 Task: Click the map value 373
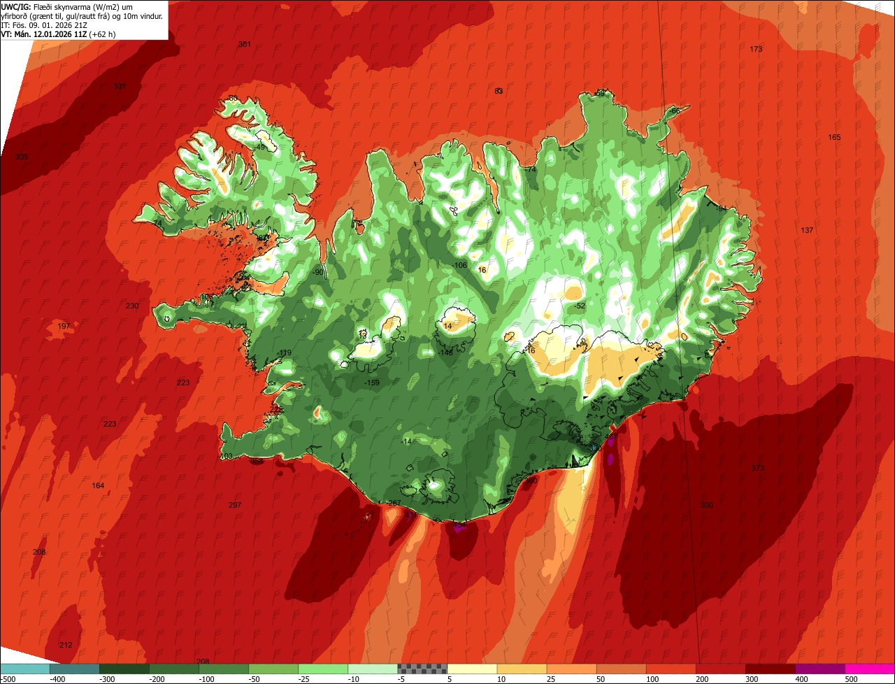(758, 468)
